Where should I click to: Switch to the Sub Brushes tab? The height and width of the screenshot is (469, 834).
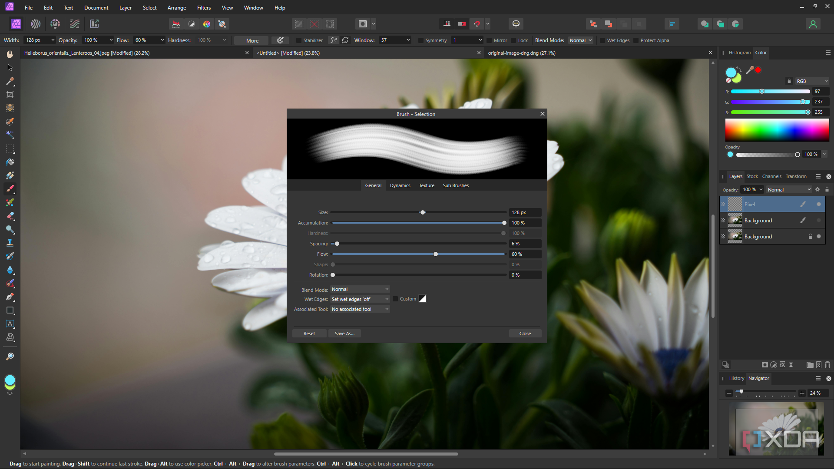[456, 185]
